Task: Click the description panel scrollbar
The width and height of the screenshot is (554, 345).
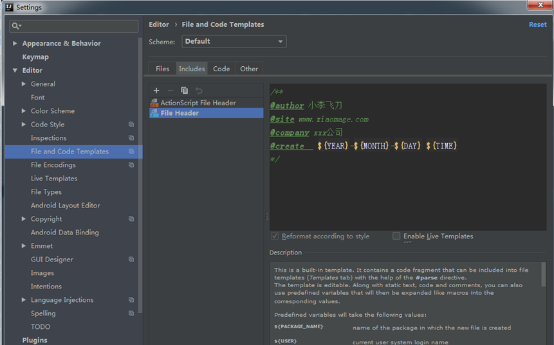Action: pos(544,274)
